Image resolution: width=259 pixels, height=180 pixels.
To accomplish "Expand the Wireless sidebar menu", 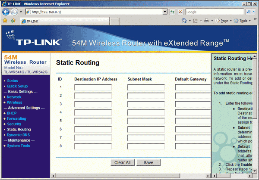I will [x=14, y=102].
